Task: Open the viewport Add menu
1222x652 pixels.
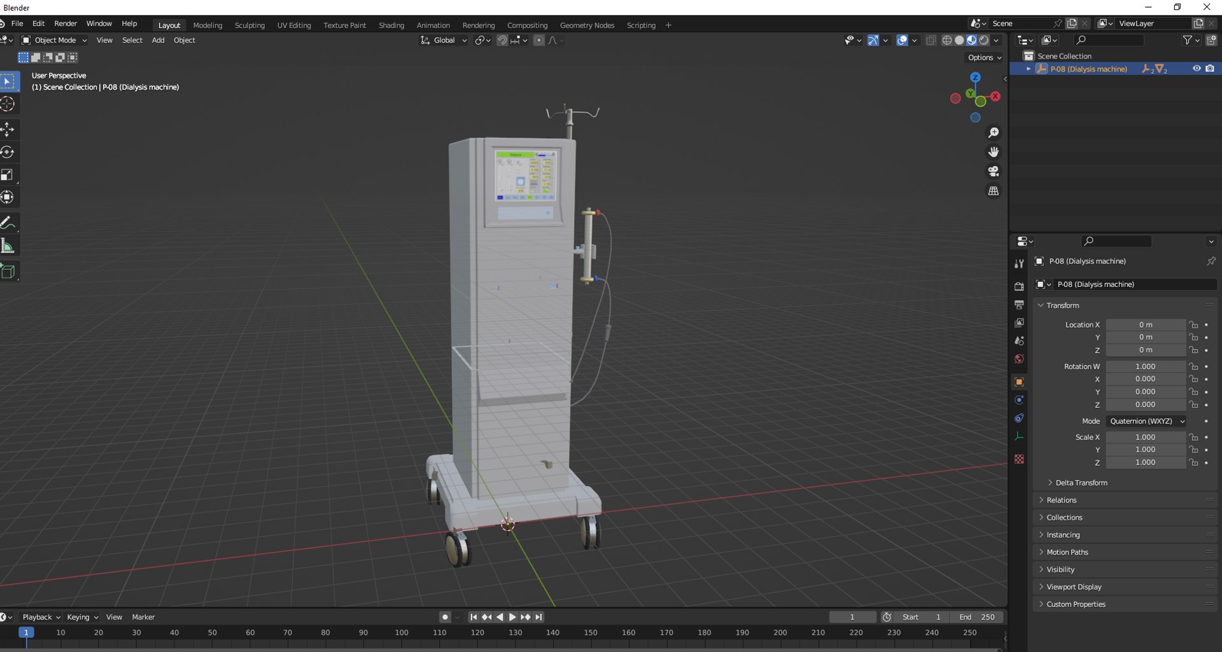Action: (158, 40)
